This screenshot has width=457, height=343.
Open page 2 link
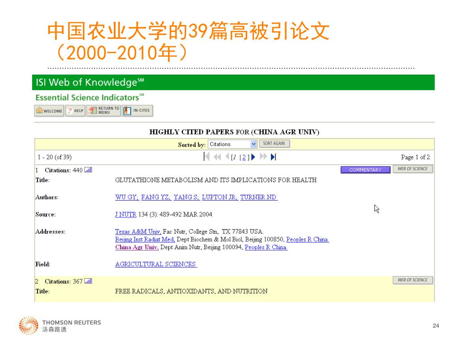point(244,157)
